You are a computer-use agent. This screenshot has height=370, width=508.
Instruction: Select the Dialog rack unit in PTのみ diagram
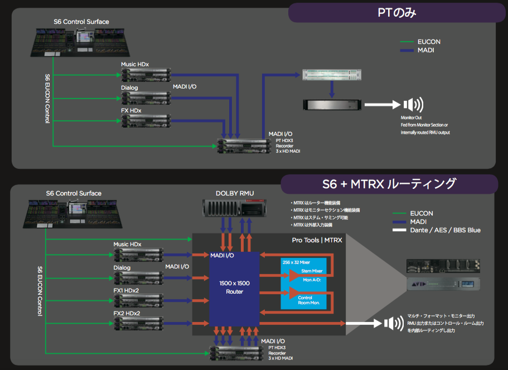pos(146,98)
